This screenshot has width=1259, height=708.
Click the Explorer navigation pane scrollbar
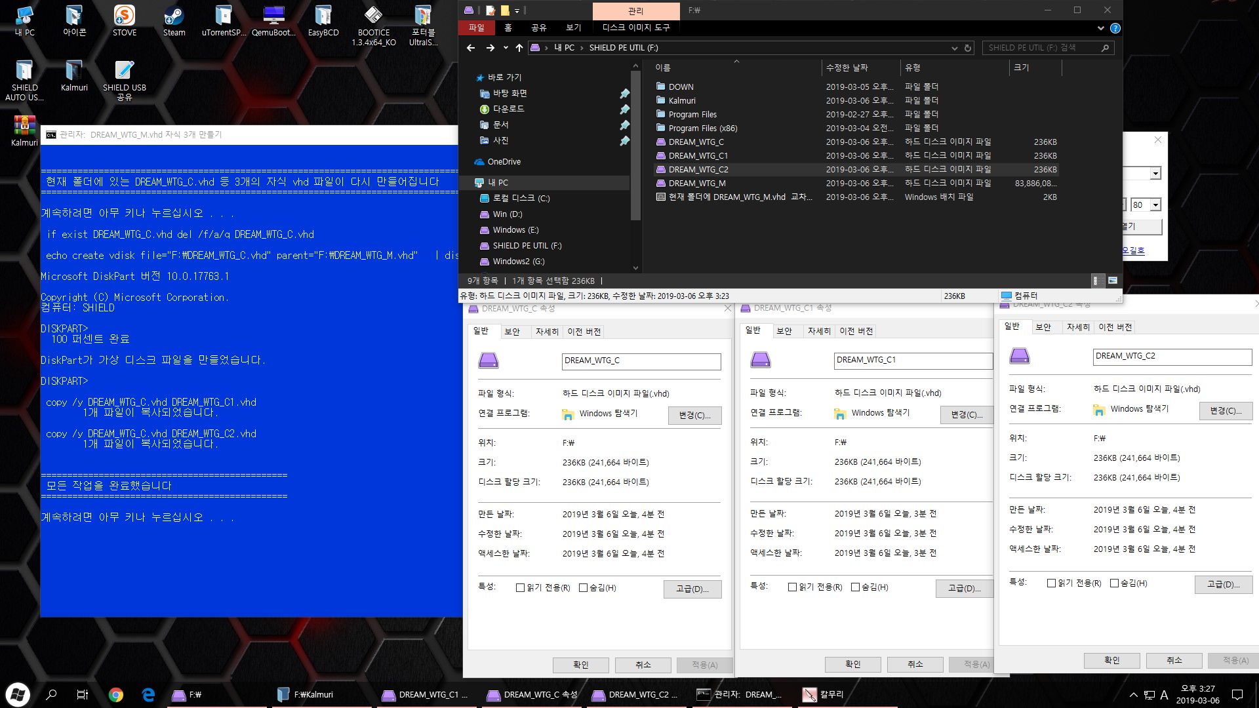[635, 144]
